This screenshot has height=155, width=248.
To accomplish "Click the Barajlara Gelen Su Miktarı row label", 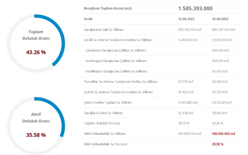I will pyautogui.click(x=103, y=113).
